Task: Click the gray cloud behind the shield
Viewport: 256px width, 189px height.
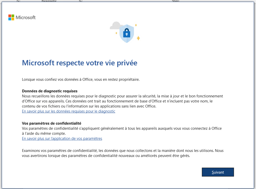Action: point(116,26)
